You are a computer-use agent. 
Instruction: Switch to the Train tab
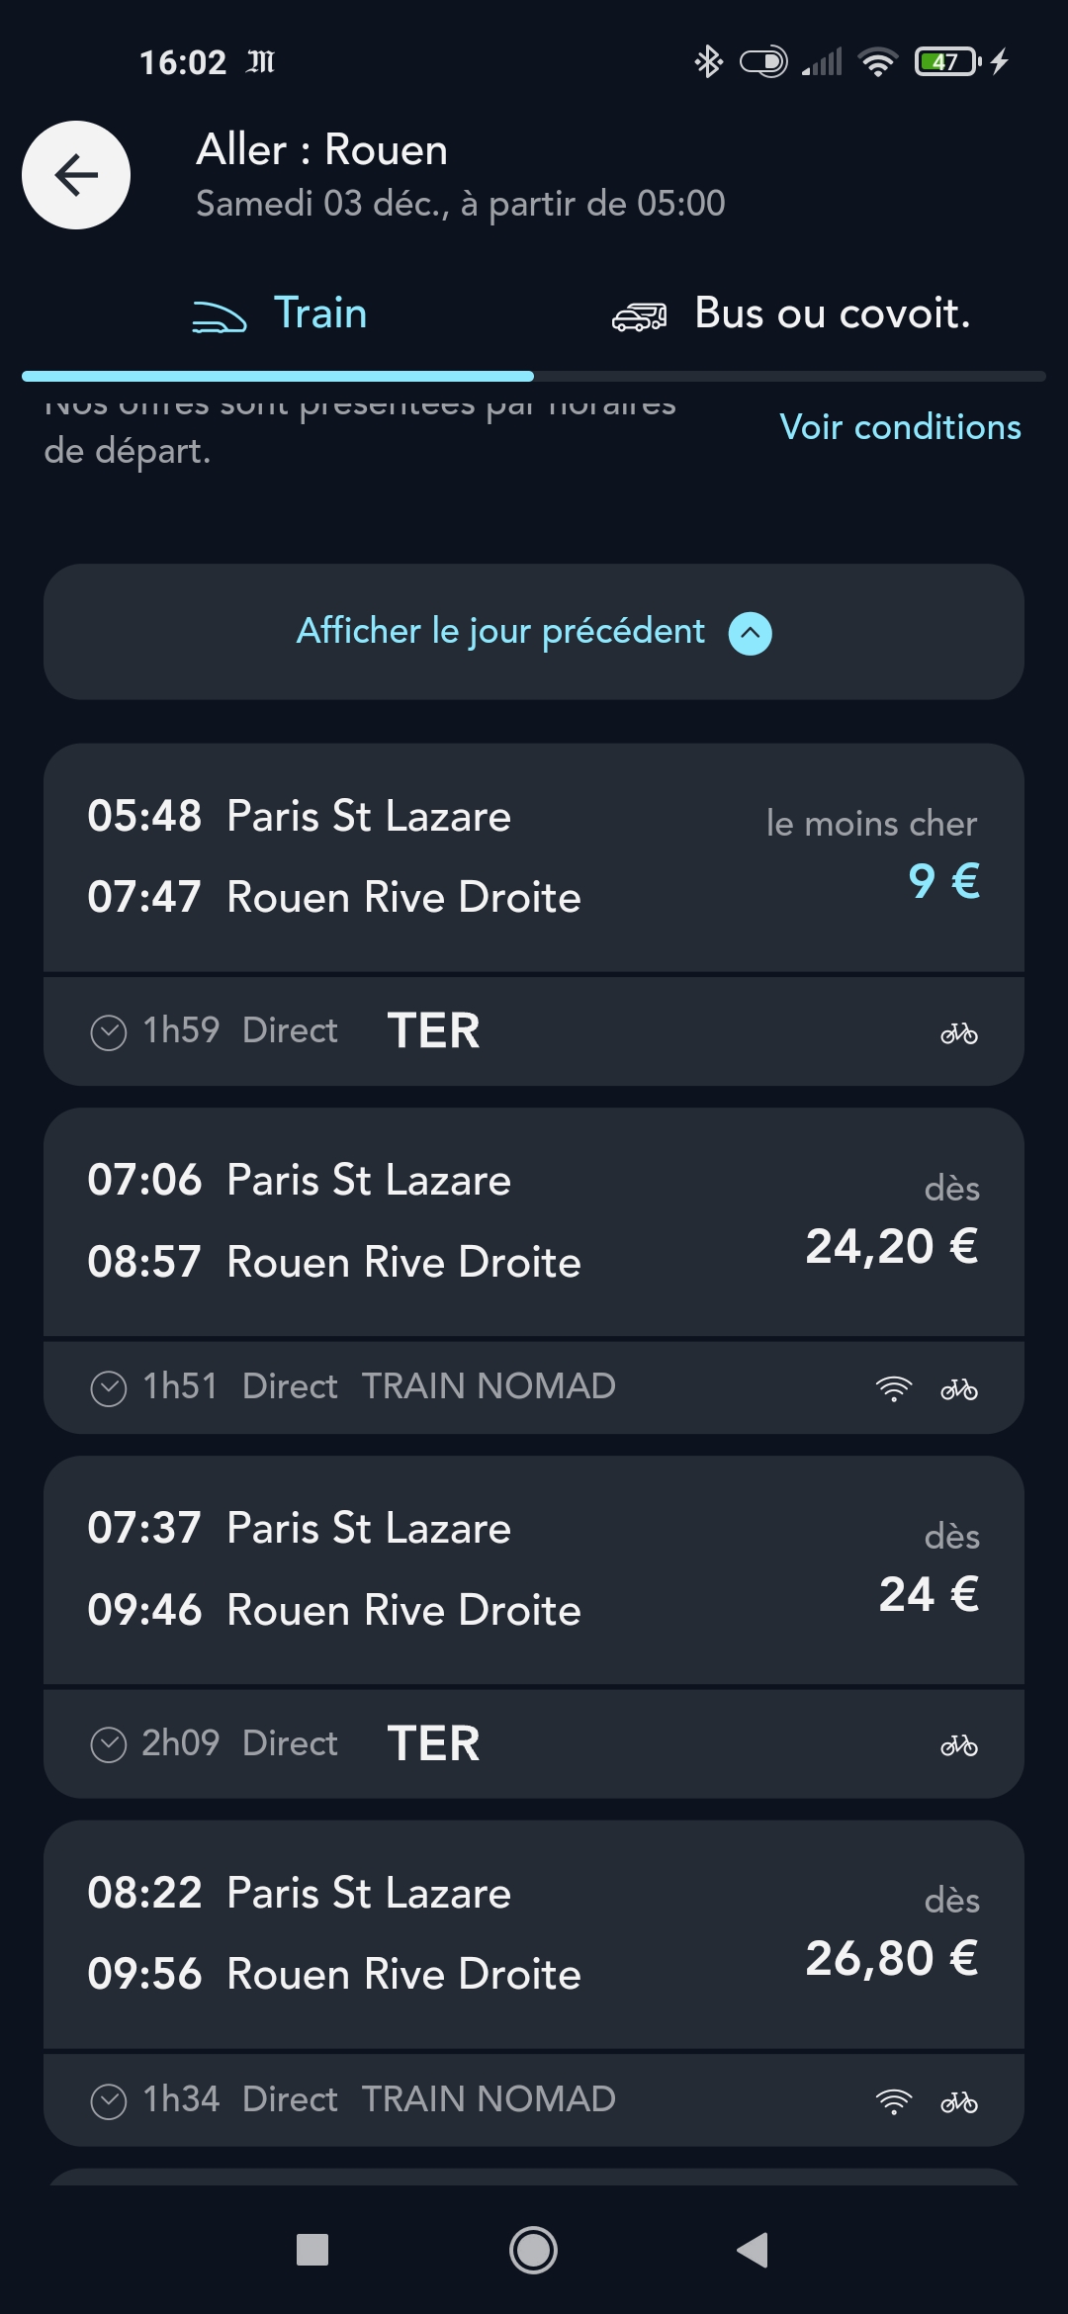[278, 314]
